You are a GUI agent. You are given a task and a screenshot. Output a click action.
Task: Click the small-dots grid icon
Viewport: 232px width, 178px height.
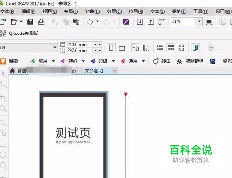(160, 47)
